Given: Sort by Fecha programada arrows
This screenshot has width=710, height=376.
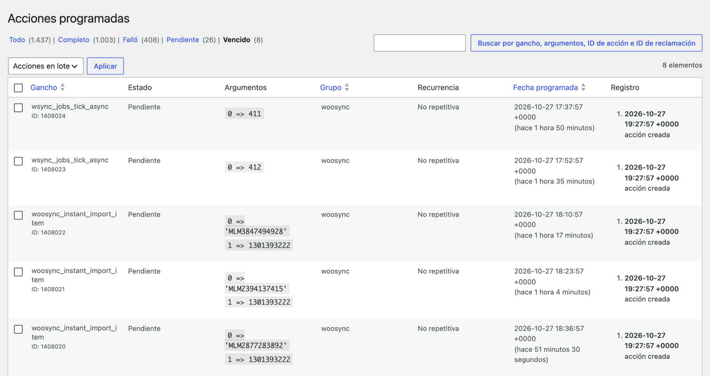Looking at the screenshot, I should point(584,87).
